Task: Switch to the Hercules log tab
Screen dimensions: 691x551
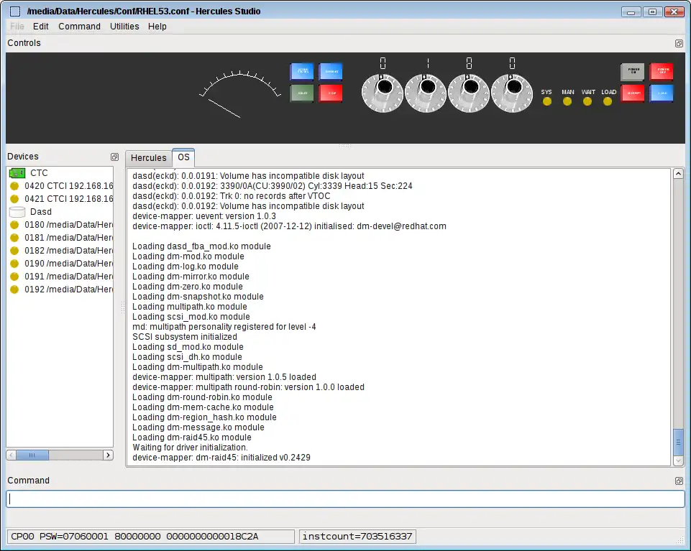Action: (x=149, y=157)
